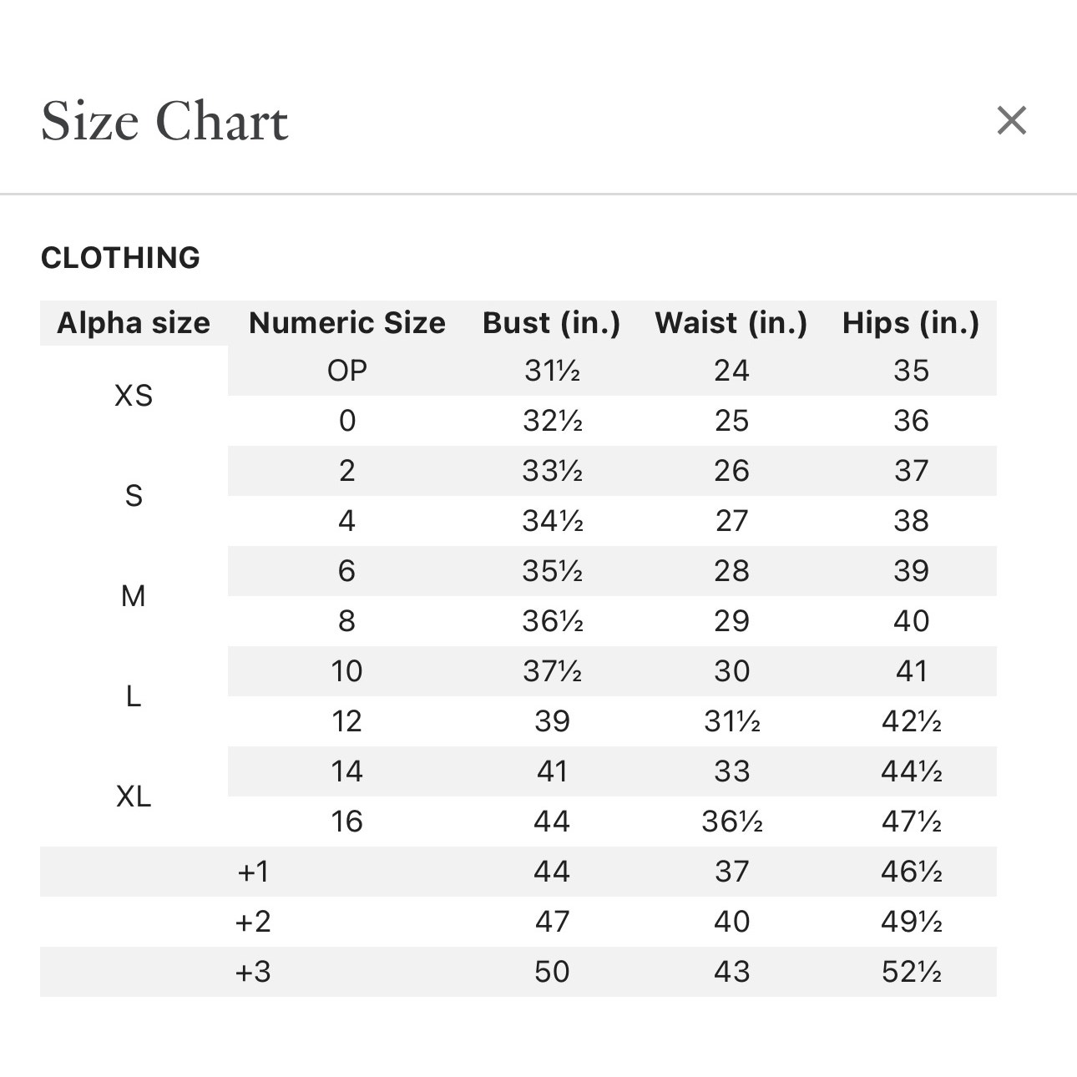Click the OP numeric size cell
This screenshot has width=1077, height=1077.
[x=347, y=371]
